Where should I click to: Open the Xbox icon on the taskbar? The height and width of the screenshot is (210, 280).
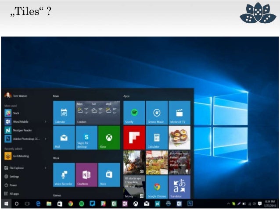(136, 203)
